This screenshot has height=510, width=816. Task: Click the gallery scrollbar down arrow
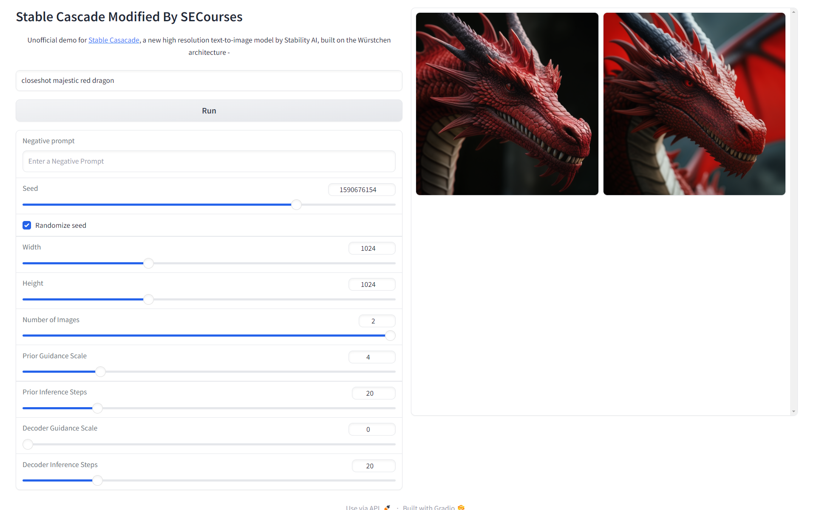[x=793, y=411]
